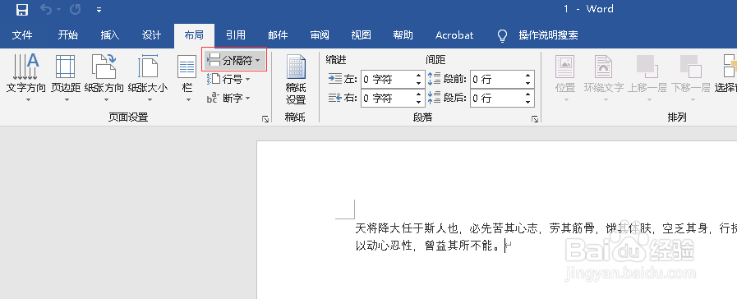Switch to the 引用 tab
This screenshot has width=737, height=299.
236,35
